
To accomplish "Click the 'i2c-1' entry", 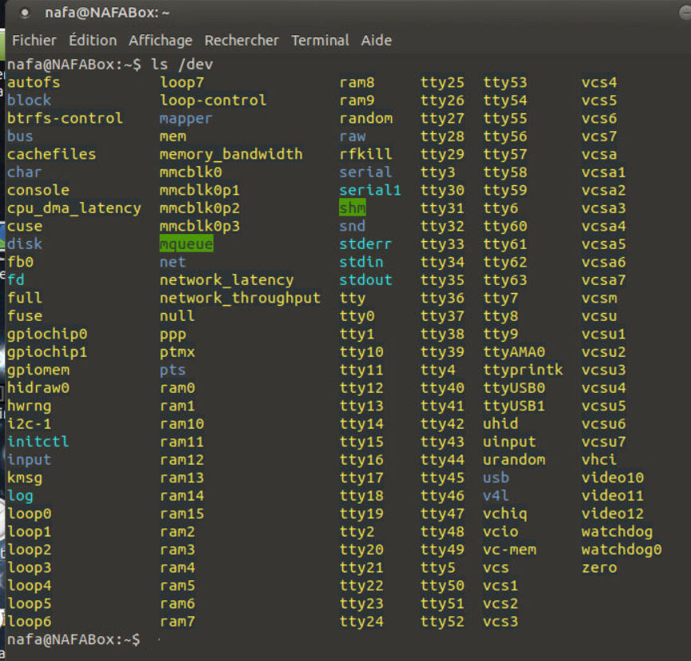I will click(29, 424).
